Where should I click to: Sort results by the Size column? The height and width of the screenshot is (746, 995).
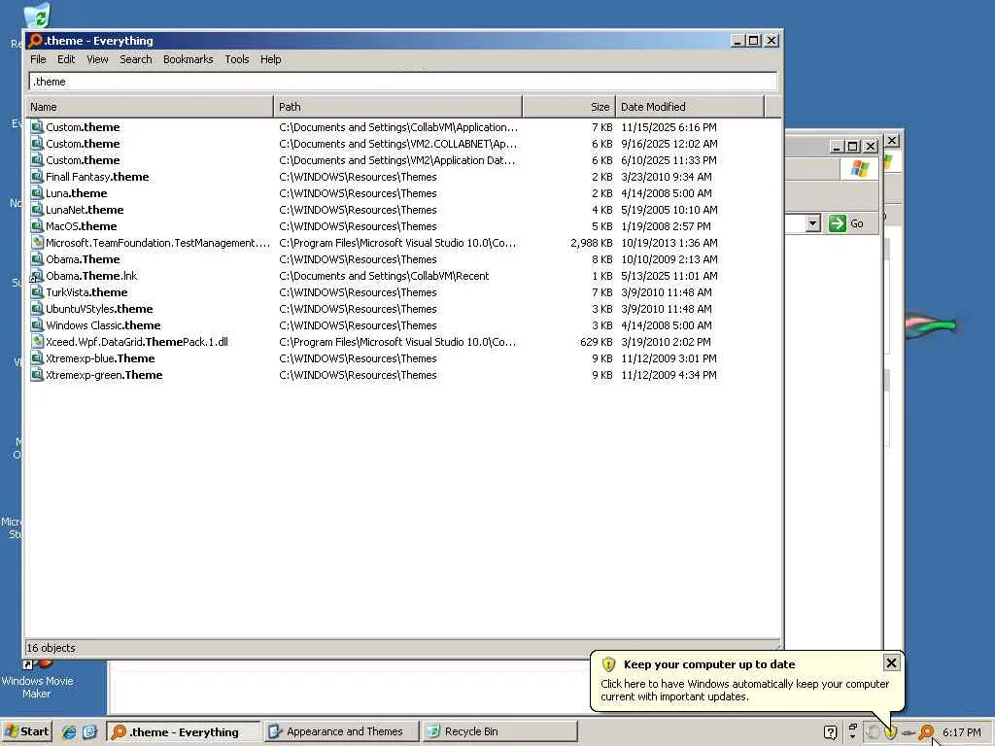(x=568, y=107)
